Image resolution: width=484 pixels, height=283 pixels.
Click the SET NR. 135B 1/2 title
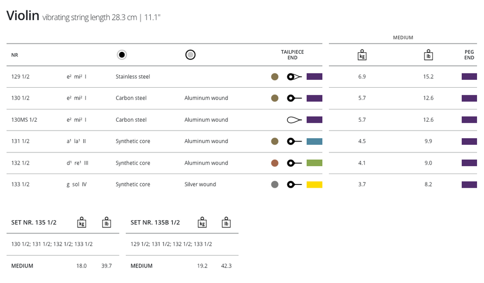[x=155, y=223]
